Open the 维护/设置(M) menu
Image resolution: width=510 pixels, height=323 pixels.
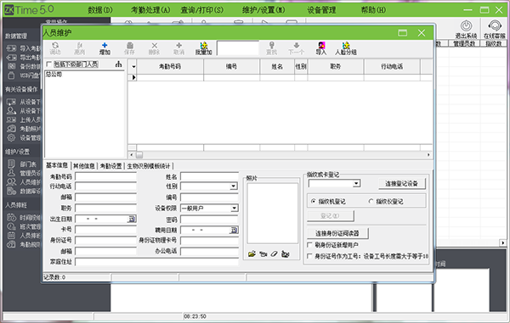click(263, 10)
